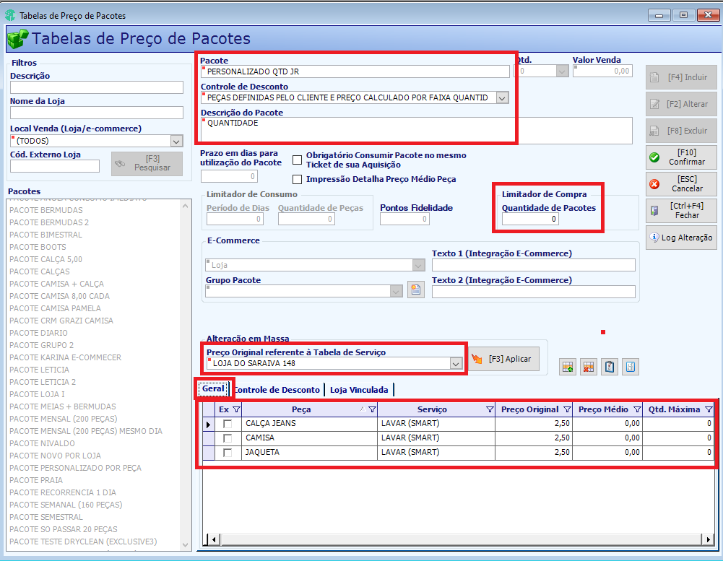Expand the Controle de Desconto dropdown
This screenshot has width=723, height=561.
click(502, 97)
